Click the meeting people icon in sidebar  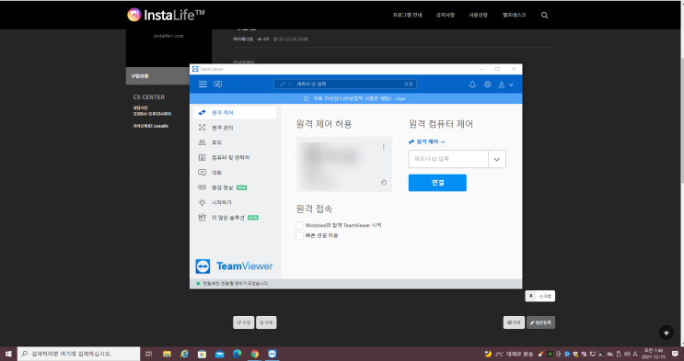point(202,142)
